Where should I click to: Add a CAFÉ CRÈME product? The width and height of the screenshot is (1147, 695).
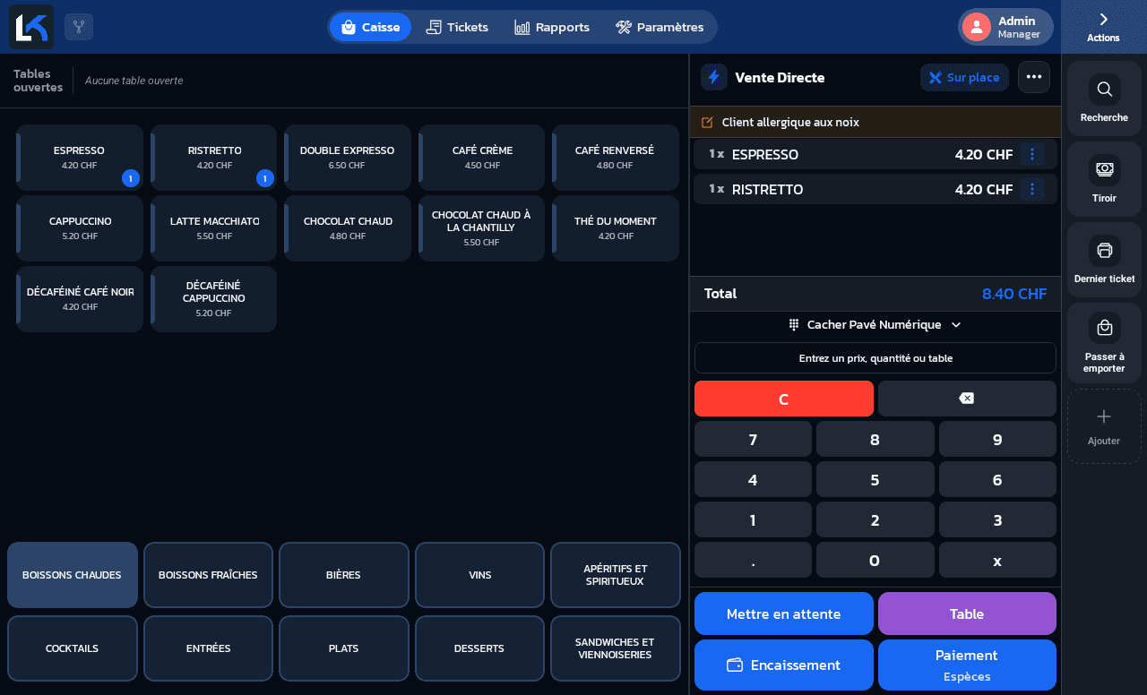coord(482,158)
